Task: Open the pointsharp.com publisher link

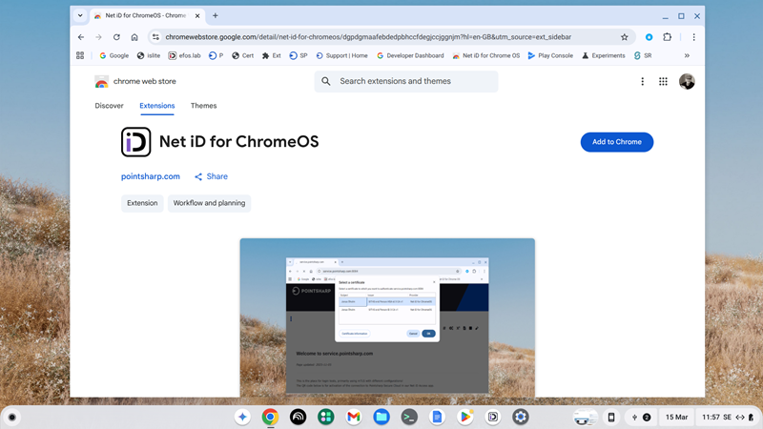Action: pos(151,176)
